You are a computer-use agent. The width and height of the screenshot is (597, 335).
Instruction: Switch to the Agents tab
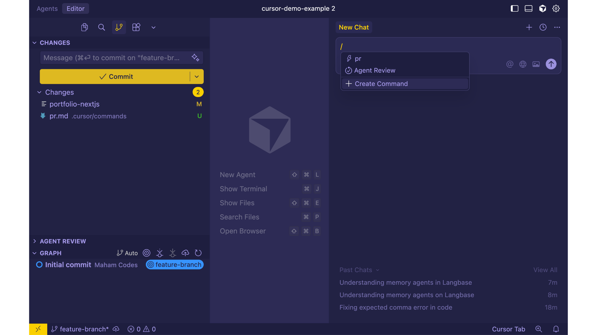[47, 9]
